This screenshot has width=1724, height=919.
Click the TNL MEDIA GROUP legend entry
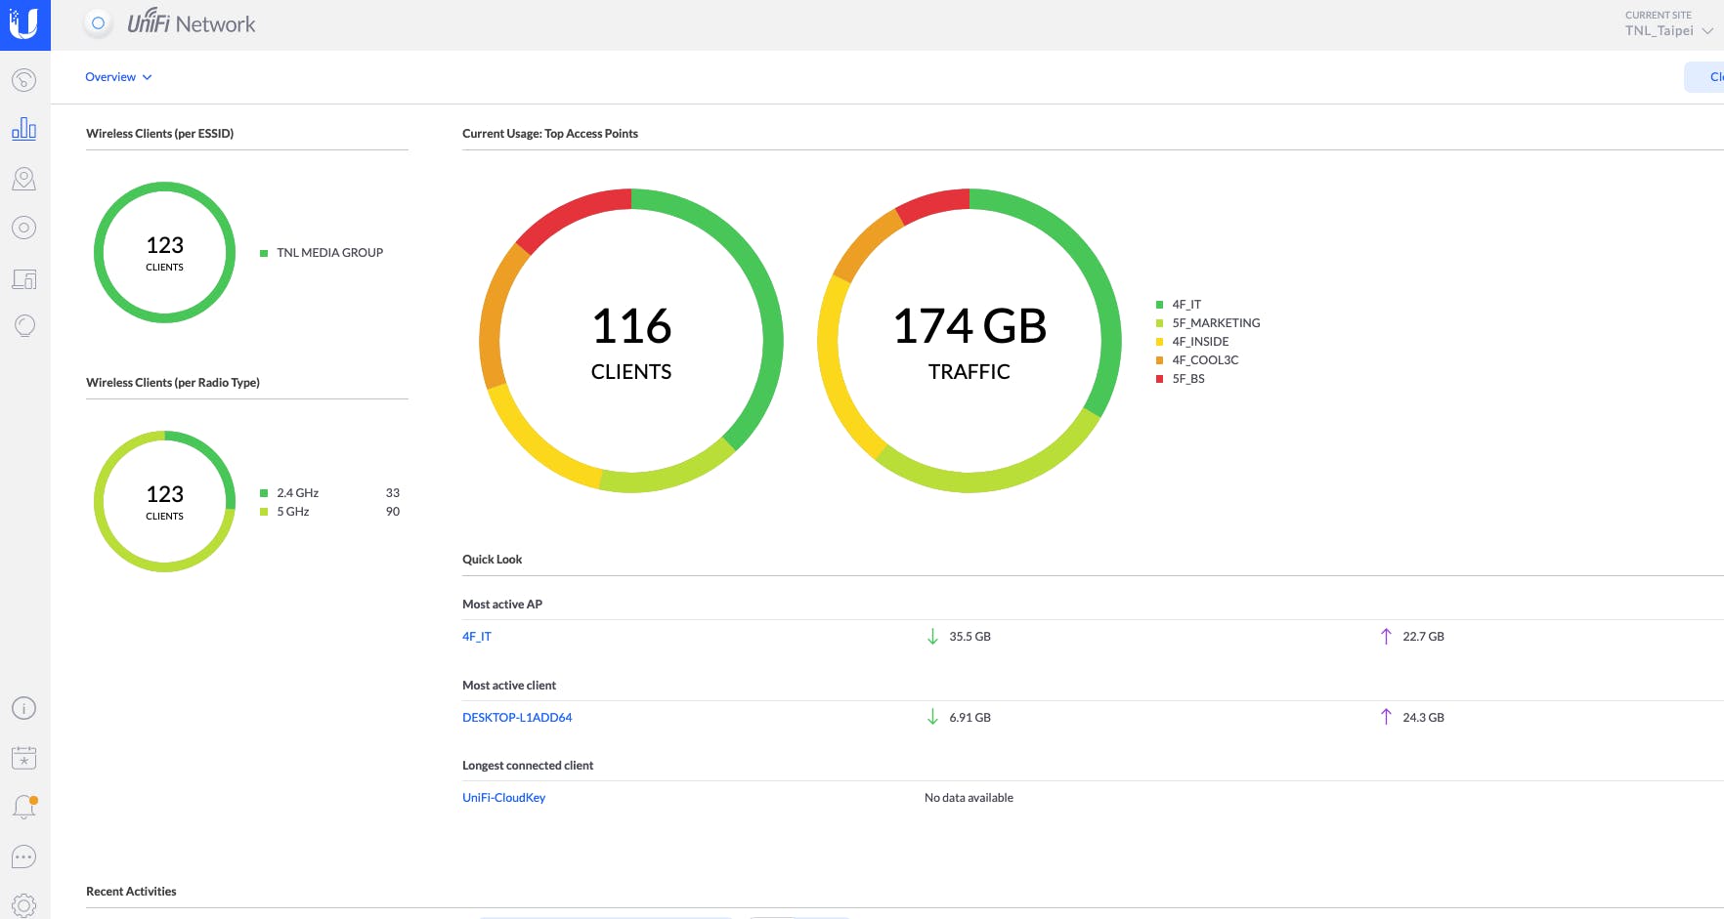pyautogui.click(x=322, y=253)
